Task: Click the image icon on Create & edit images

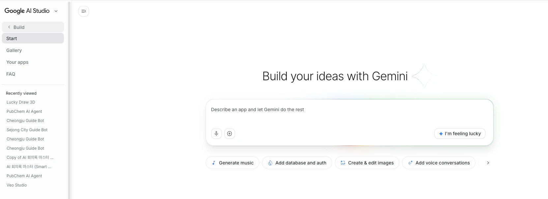Action: pyautogui.click(x=343, y=163)
